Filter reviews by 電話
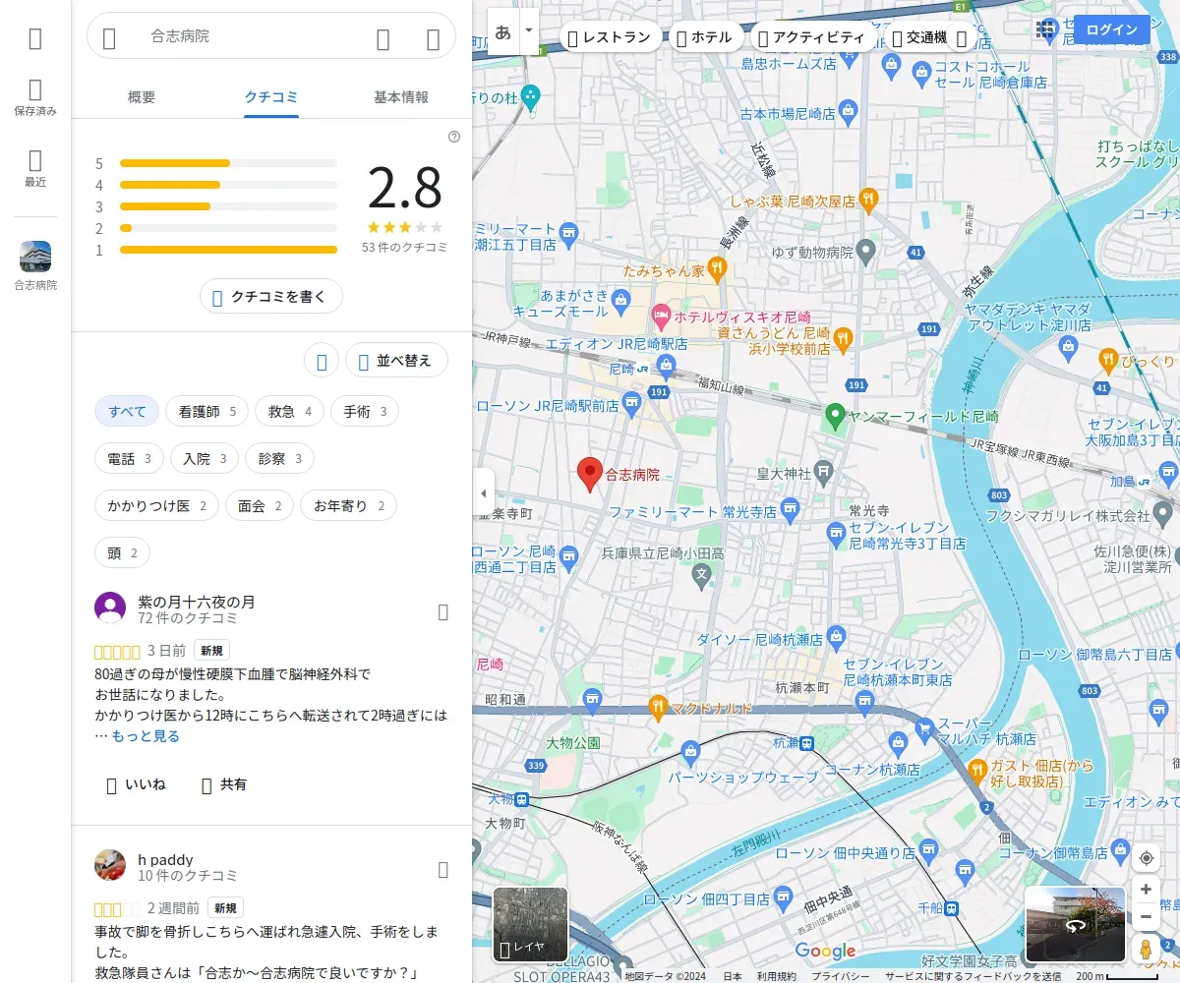 tap(129, 458)
